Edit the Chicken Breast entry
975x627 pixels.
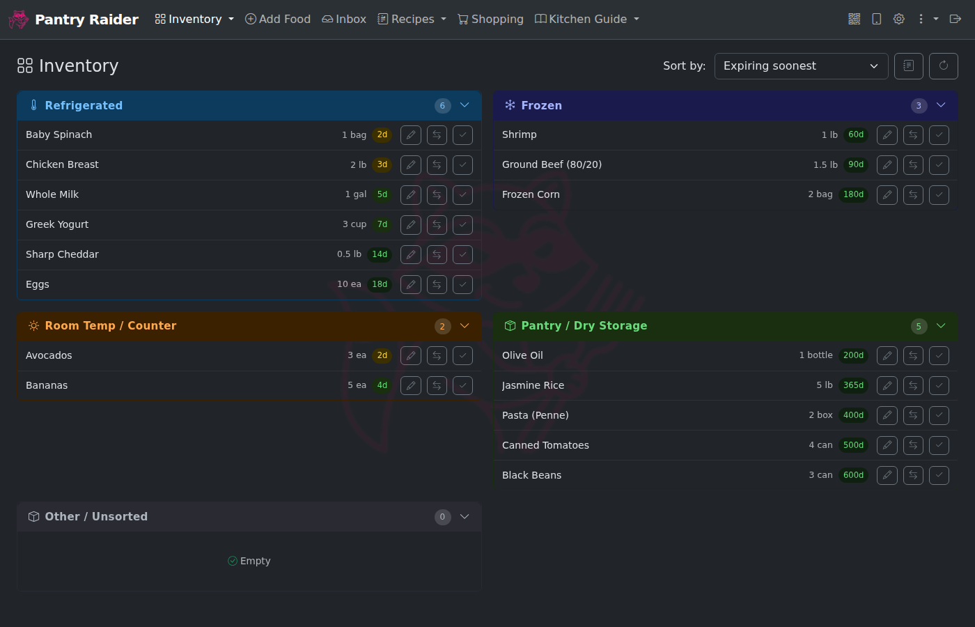click(x=411, y=165)
